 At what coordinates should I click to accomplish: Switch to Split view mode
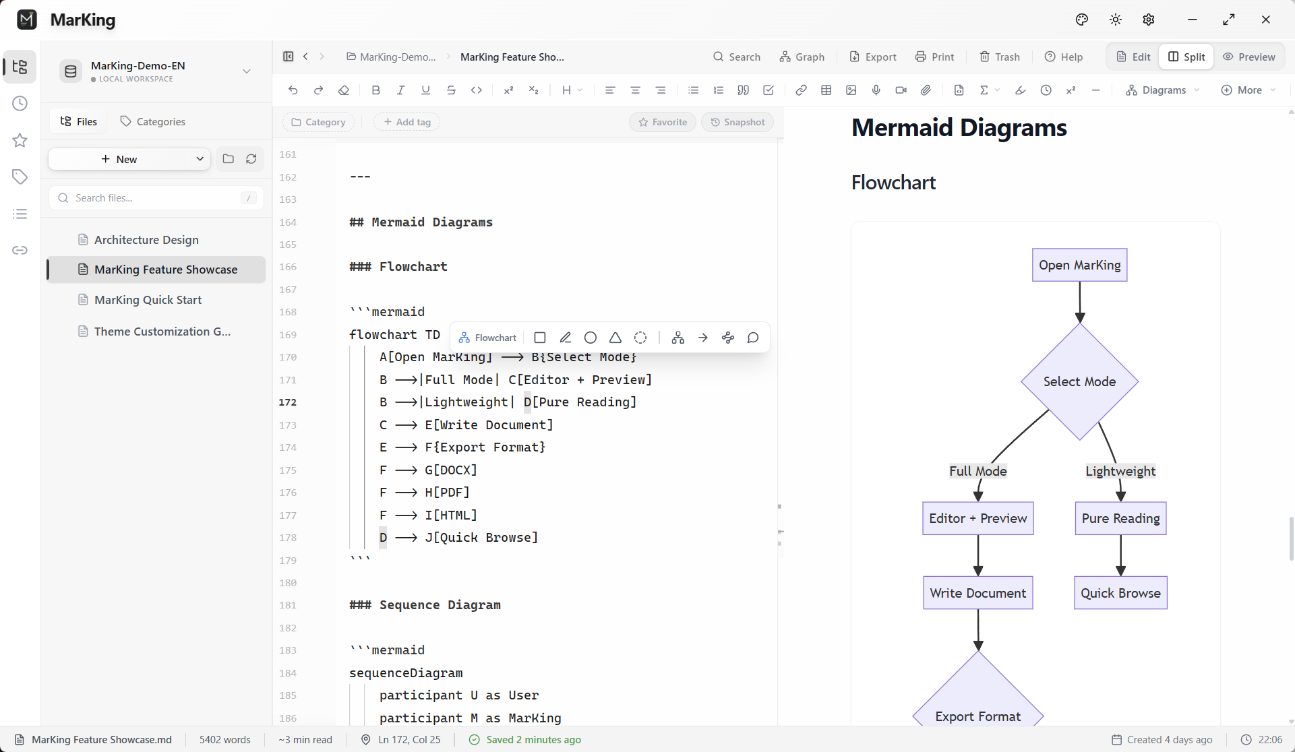click(1186, 57)
